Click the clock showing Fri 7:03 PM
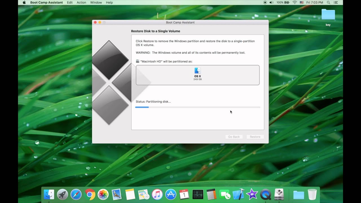This screenshot has width=361, height=203. tap(315, 3)
